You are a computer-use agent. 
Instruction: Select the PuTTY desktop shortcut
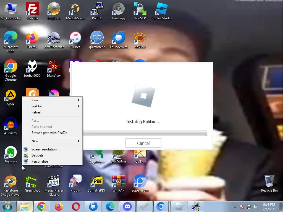[97, 11]
